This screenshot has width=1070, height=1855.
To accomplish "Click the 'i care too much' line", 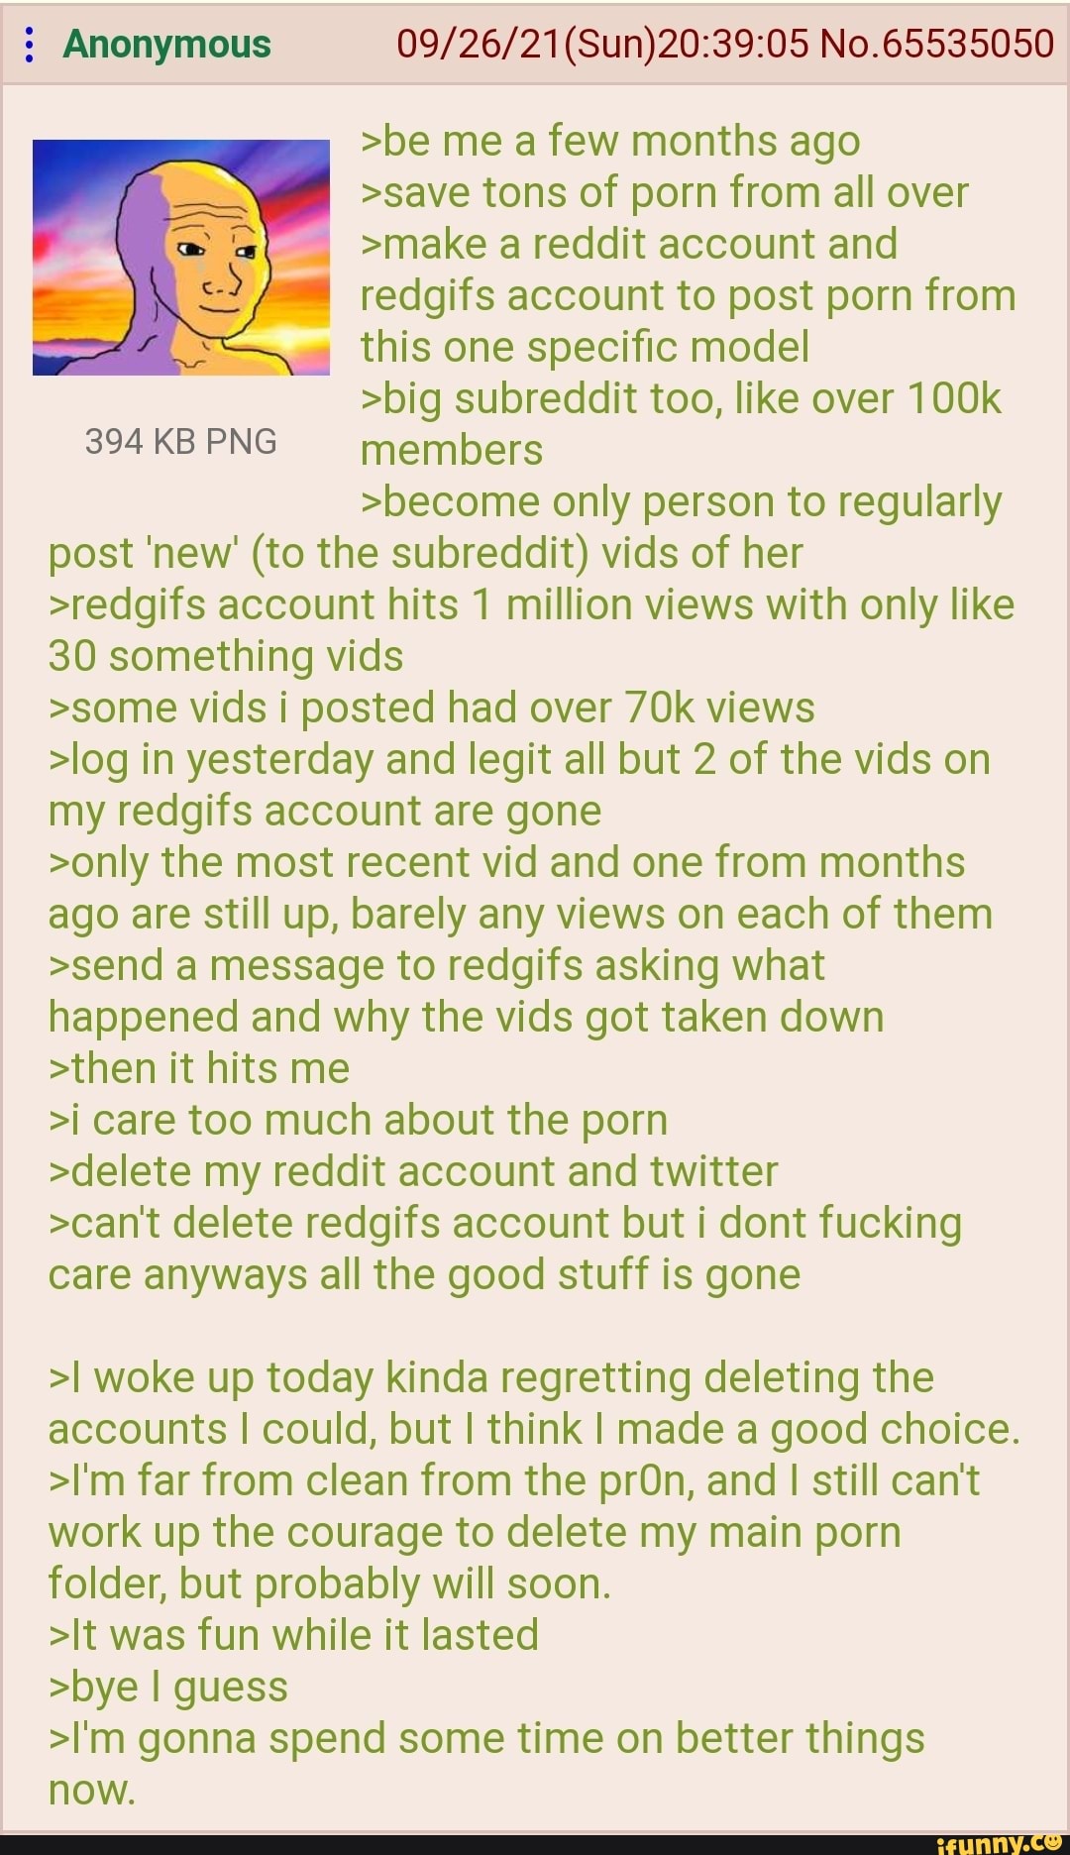I will pos(359,1120).
